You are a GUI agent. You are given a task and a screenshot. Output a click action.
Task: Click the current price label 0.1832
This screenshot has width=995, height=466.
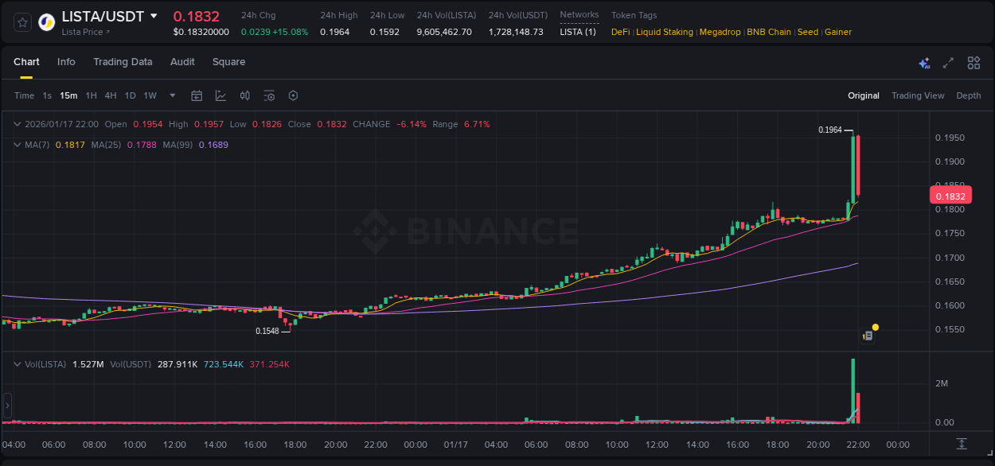[x=950, y=195]
